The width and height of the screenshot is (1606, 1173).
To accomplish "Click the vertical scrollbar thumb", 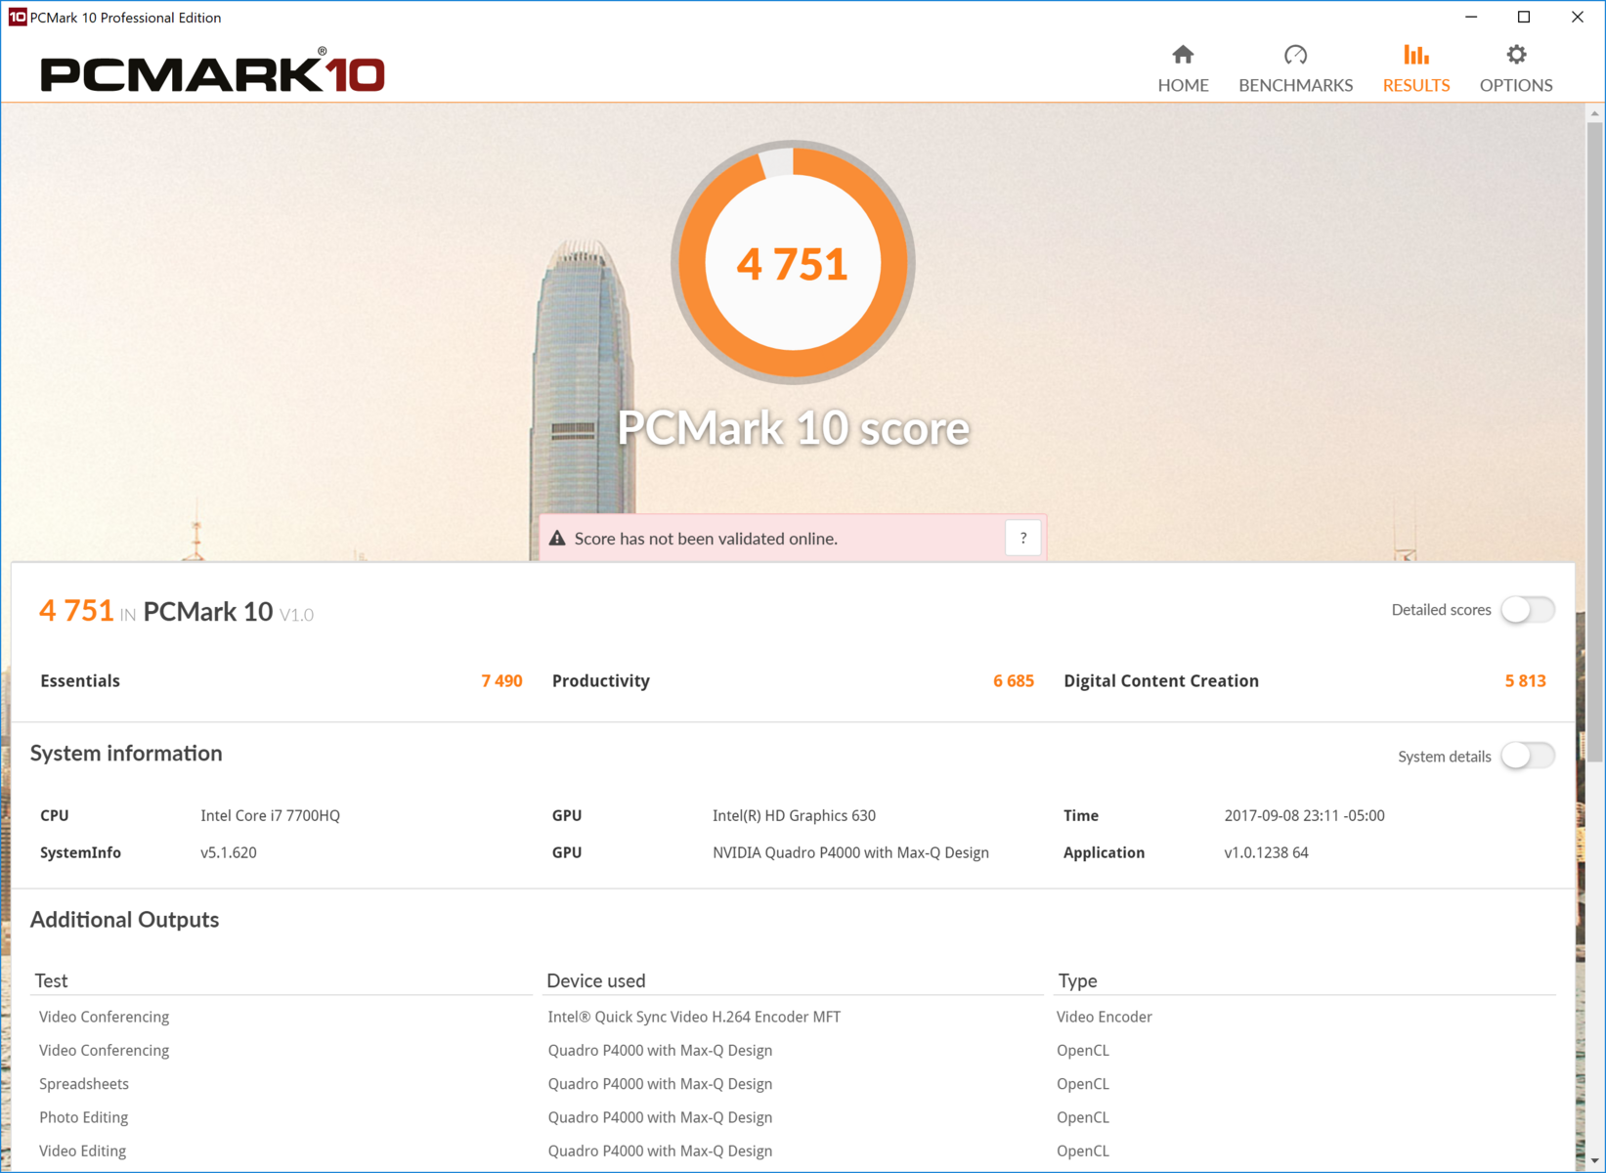I will coord(1595,440).
